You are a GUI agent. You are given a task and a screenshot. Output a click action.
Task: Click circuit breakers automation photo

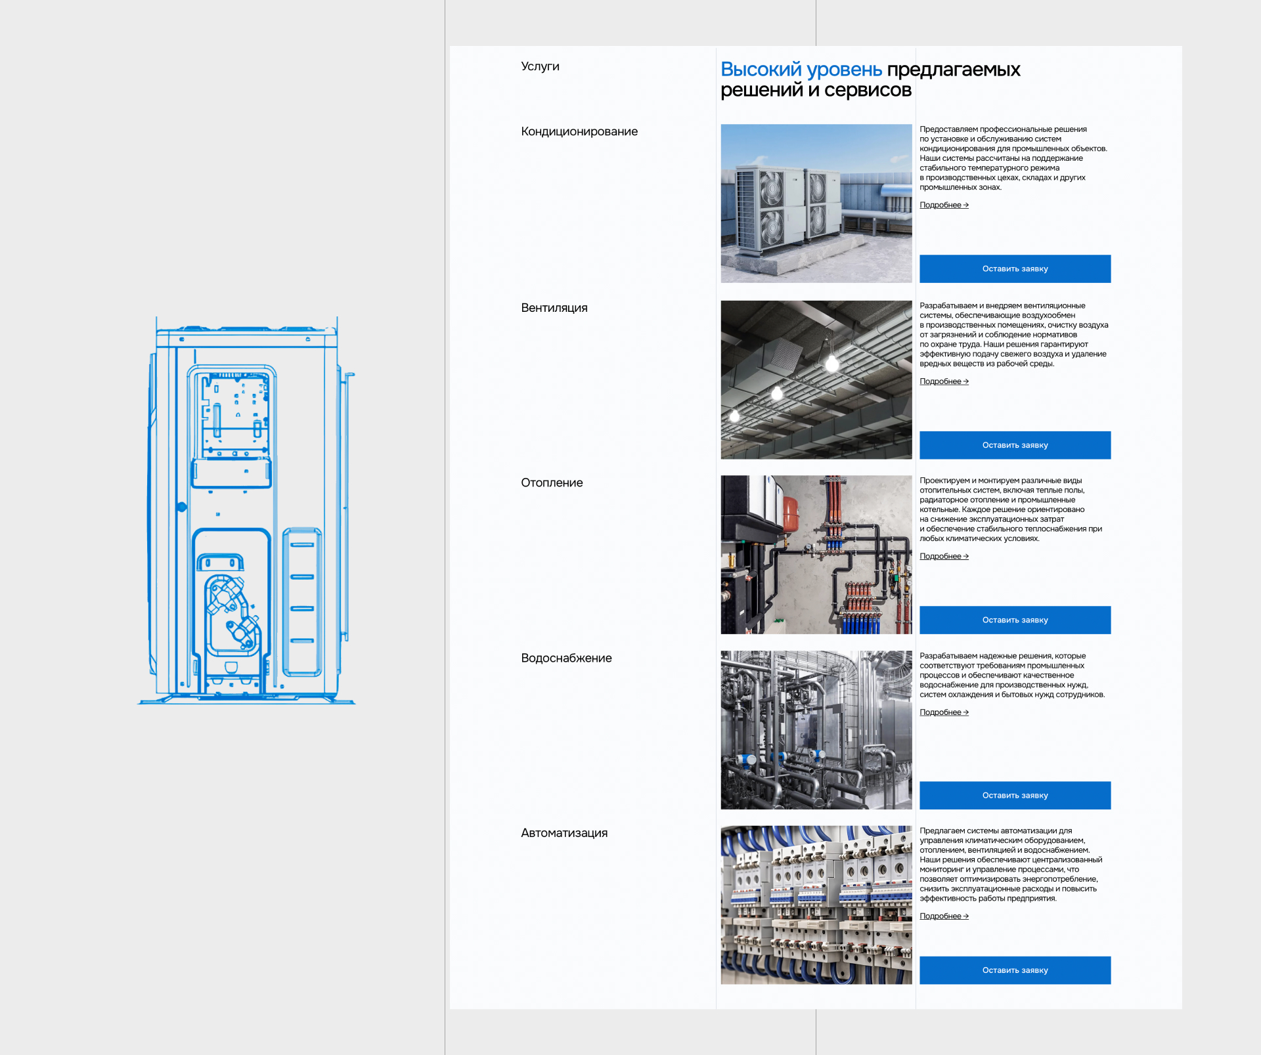coord(816,905)
